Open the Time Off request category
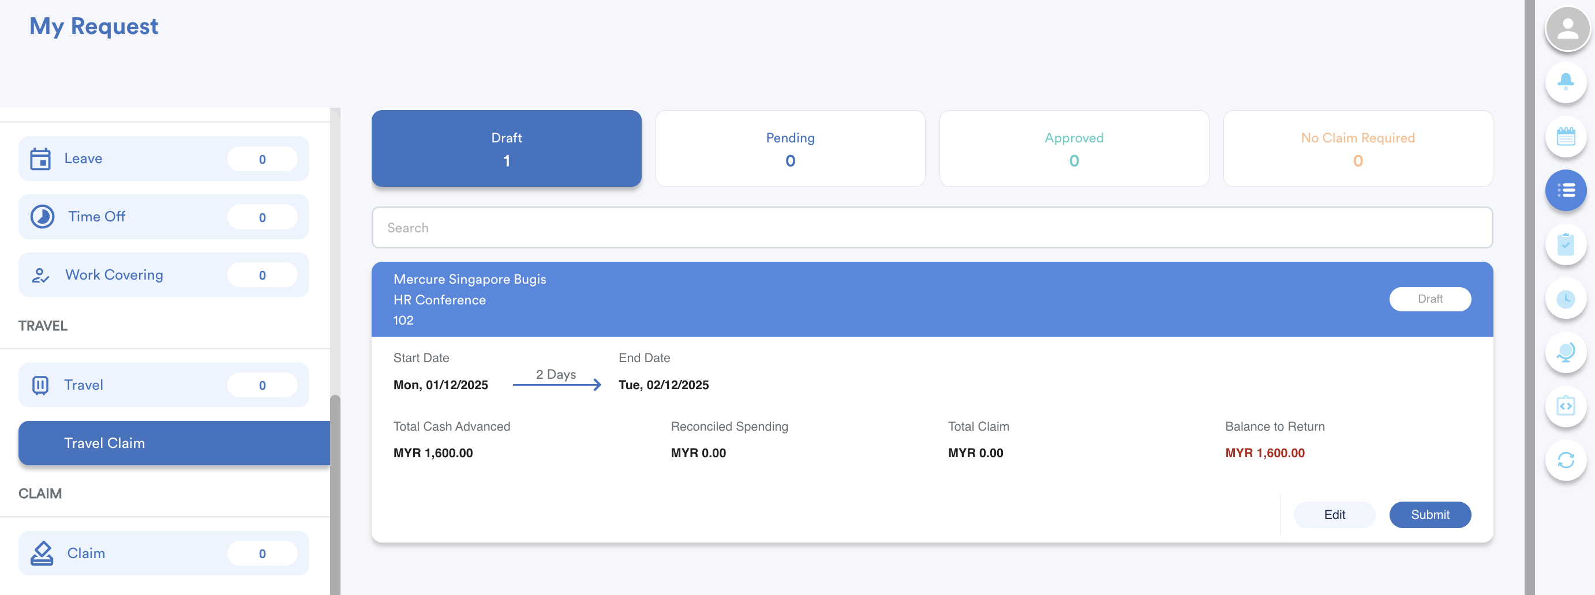This screenshot has width=1595, height=595. tap(163, 217)
